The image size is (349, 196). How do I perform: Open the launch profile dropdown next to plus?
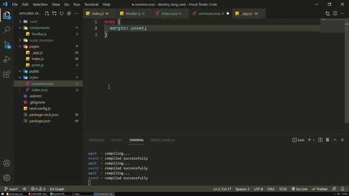tap(314, 140)
